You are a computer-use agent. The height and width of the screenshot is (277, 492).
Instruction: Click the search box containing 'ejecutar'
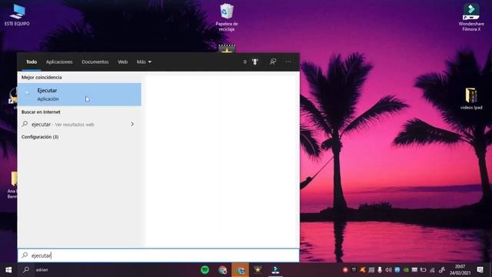click(x=158, y=255)
